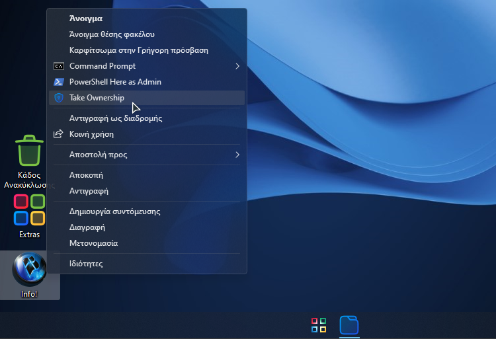Screen dimensions: 496x339
Task: Click the Command Prompt terminal icon
Action: [59, 66]
